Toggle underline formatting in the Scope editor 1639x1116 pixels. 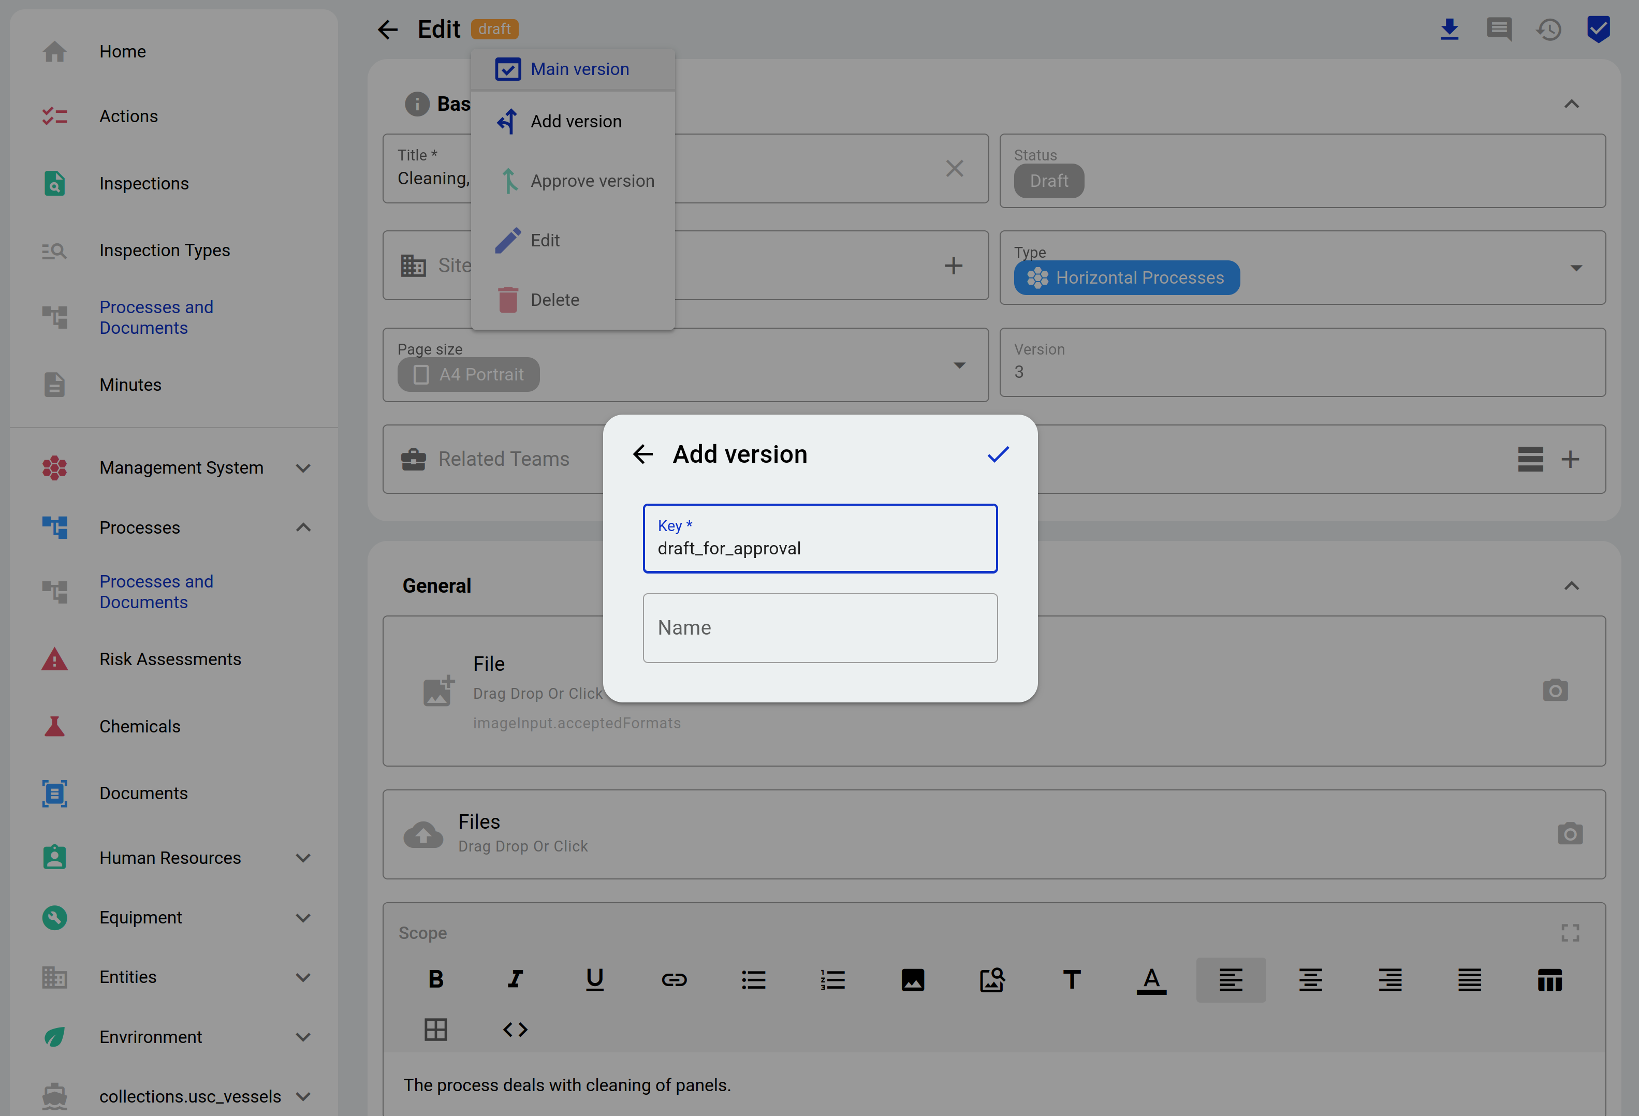[594, 979]
